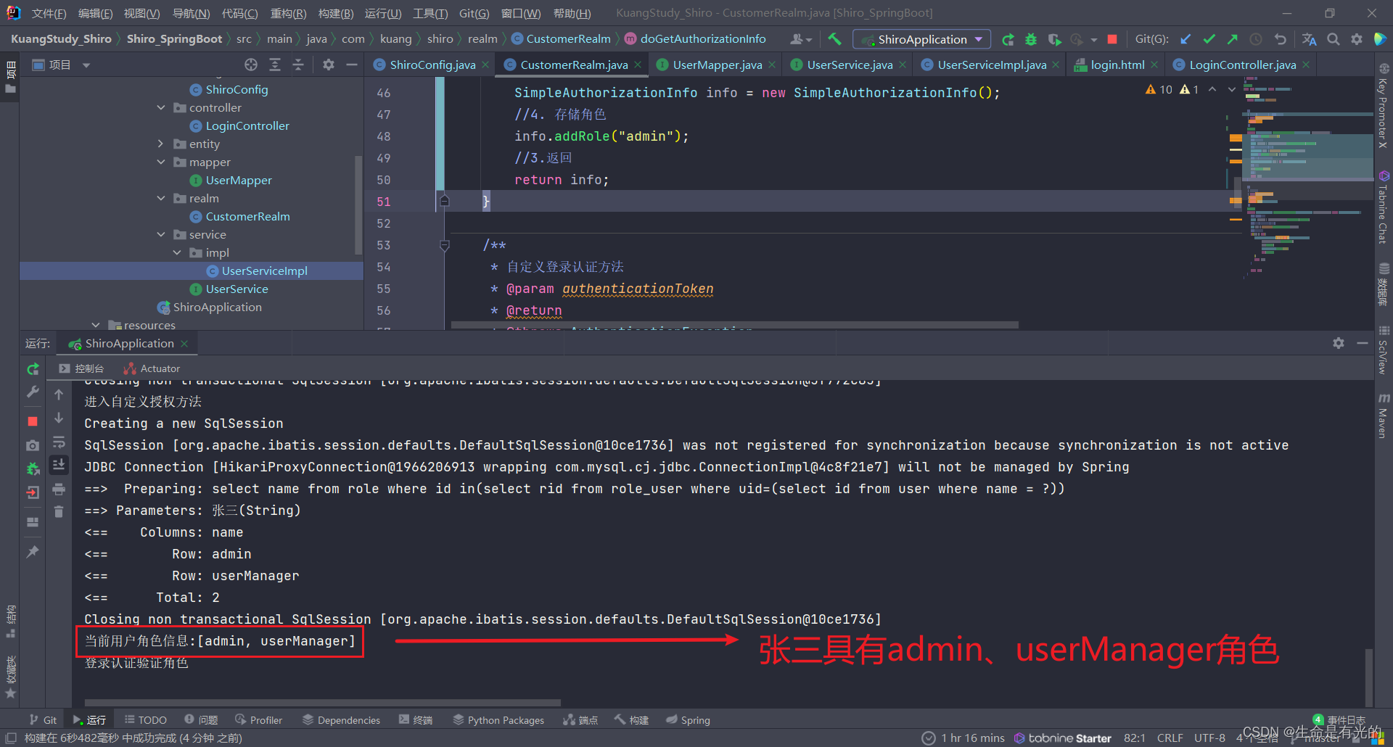Click the Git push arrow icon
The height and width of the screenshot is (747, 1393).
[1233, 39]
